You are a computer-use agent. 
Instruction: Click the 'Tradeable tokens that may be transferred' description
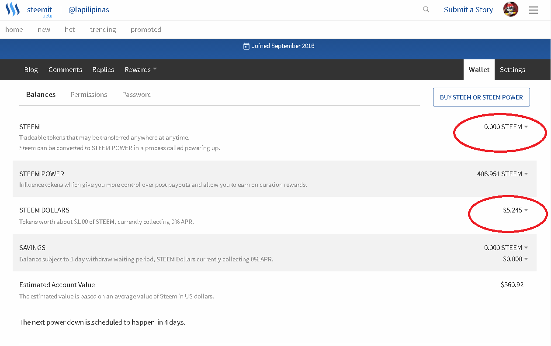[x=104, y=138]
